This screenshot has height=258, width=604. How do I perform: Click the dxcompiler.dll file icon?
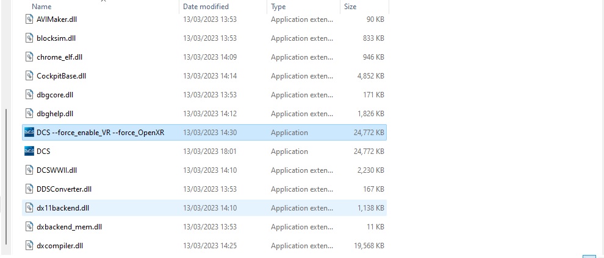click(x=29, y=245)
